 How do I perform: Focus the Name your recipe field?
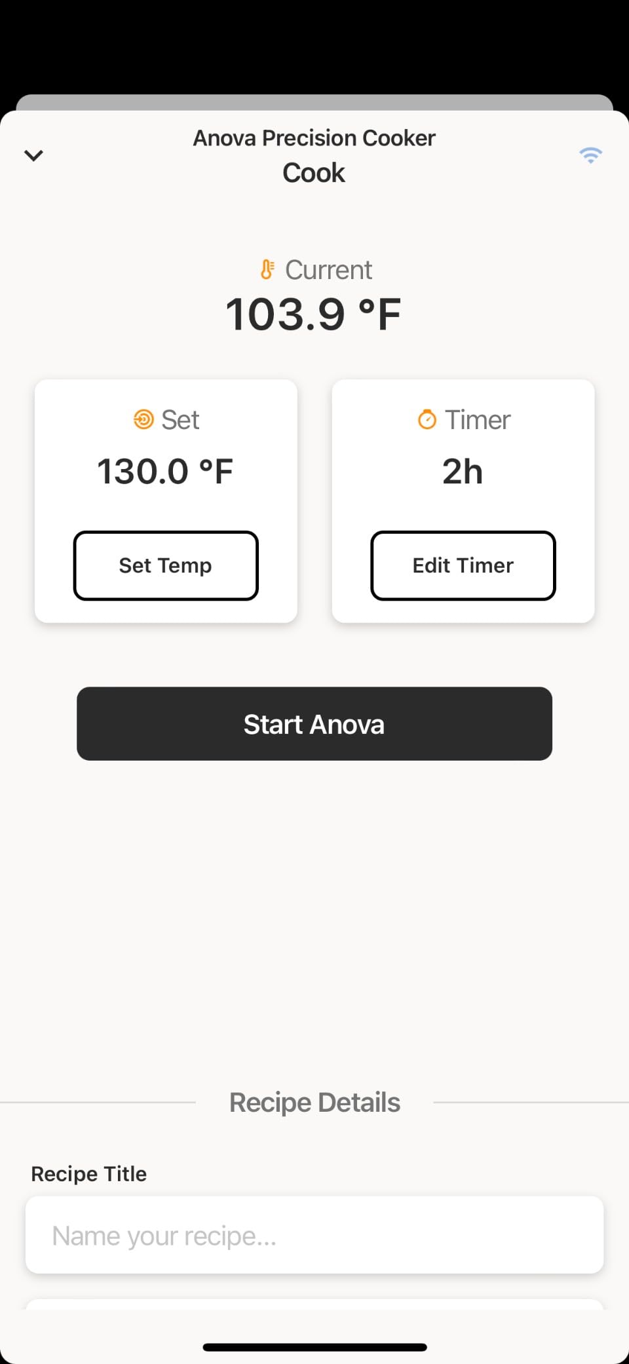pyautogui.click(x=314, y=1235)
